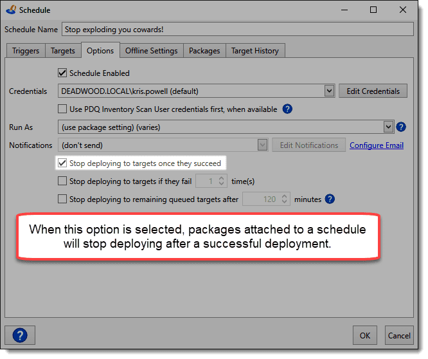Click the PDQ Deploy app icon in title bar
Screen dimensions: 428x359
[x=11, y=10]
